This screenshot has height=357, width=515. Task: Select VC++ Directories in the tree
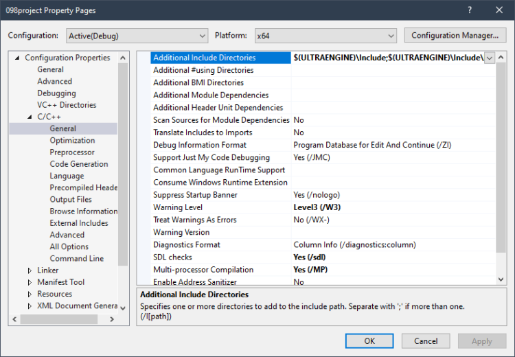[x=67, y=105]
